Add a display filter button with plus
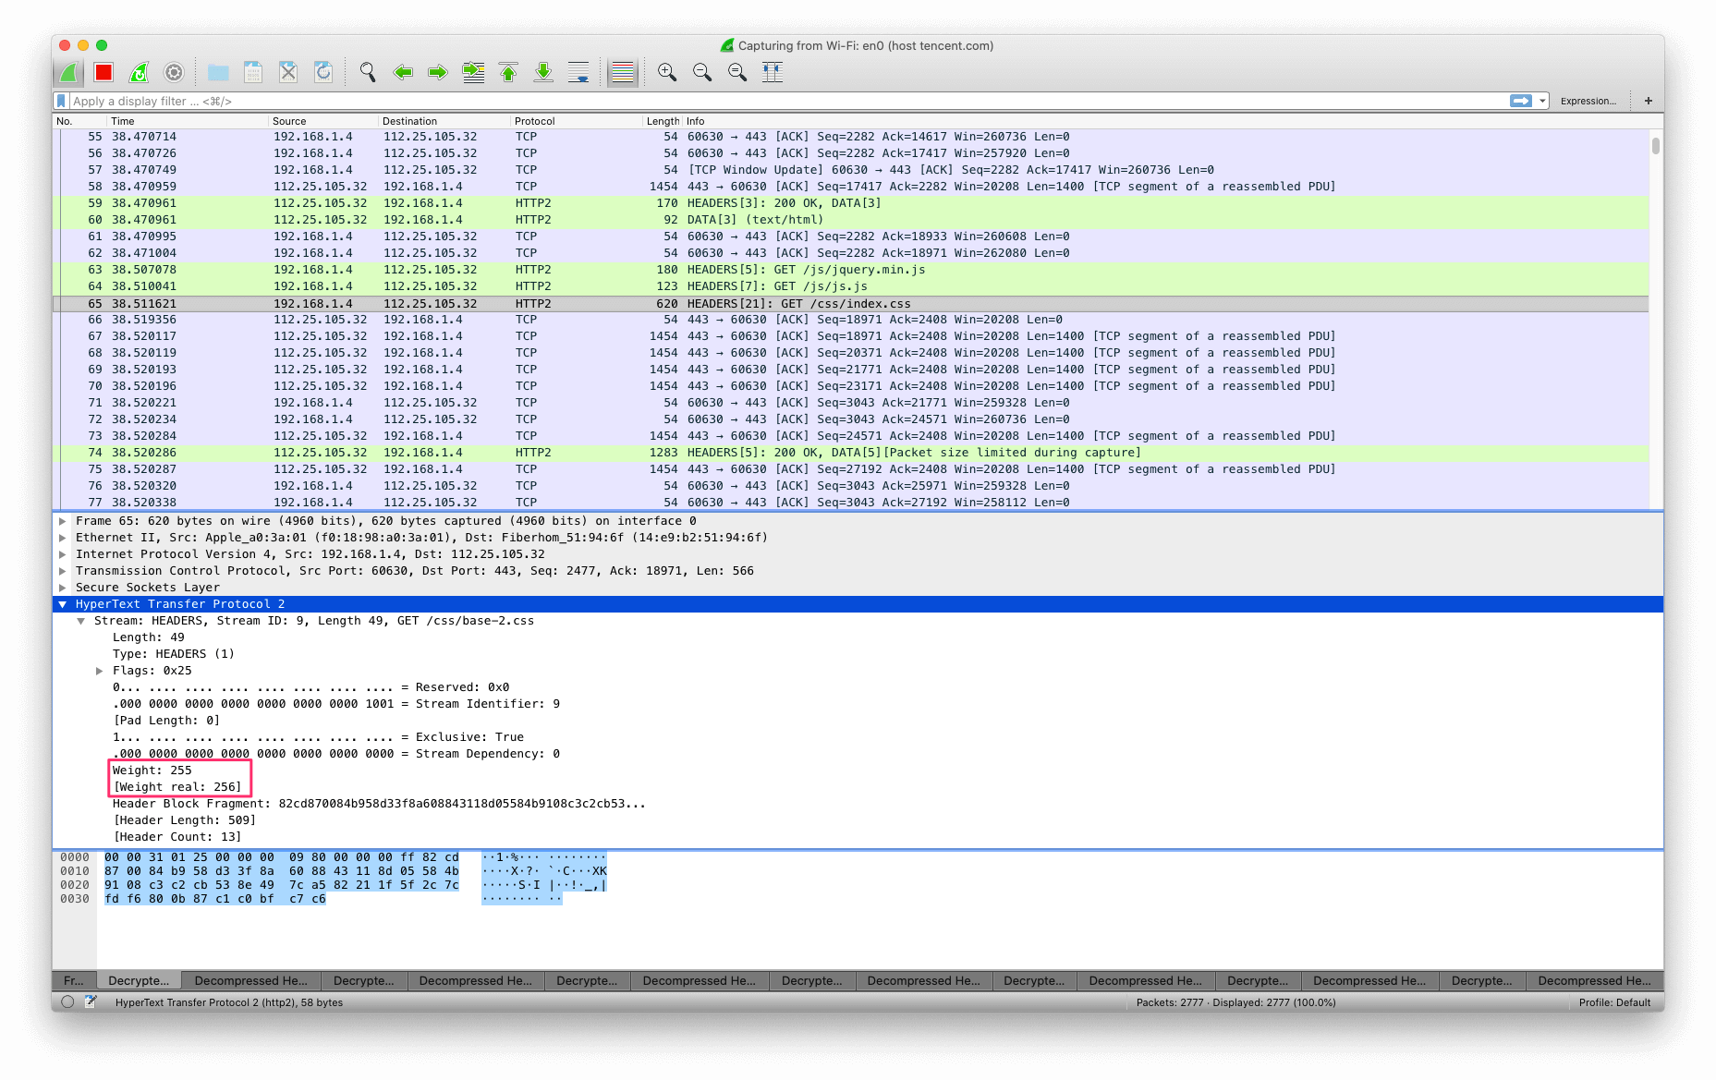The width and height of the screenshot is (1716, 1080). [1648, 101]
